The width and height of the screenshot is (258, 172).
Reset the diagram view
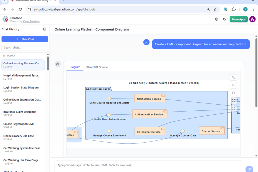233,93
